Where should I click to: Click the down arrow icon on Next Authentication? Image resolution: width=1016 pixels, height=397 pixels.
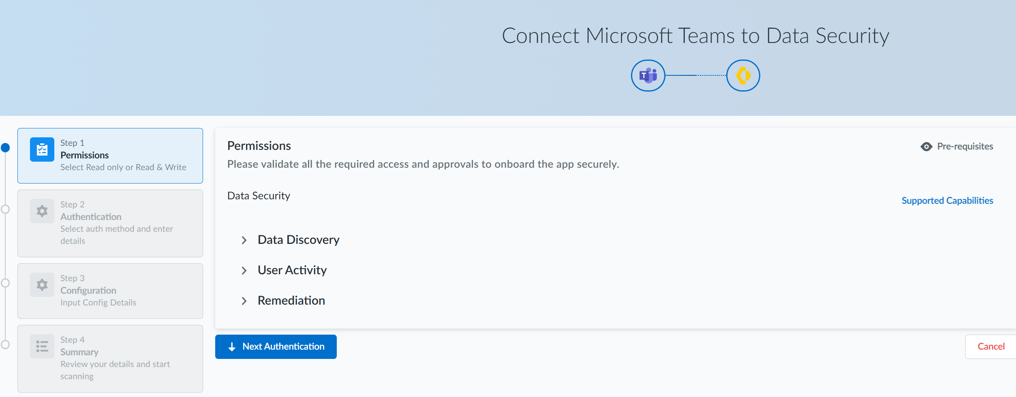point(232,347)
